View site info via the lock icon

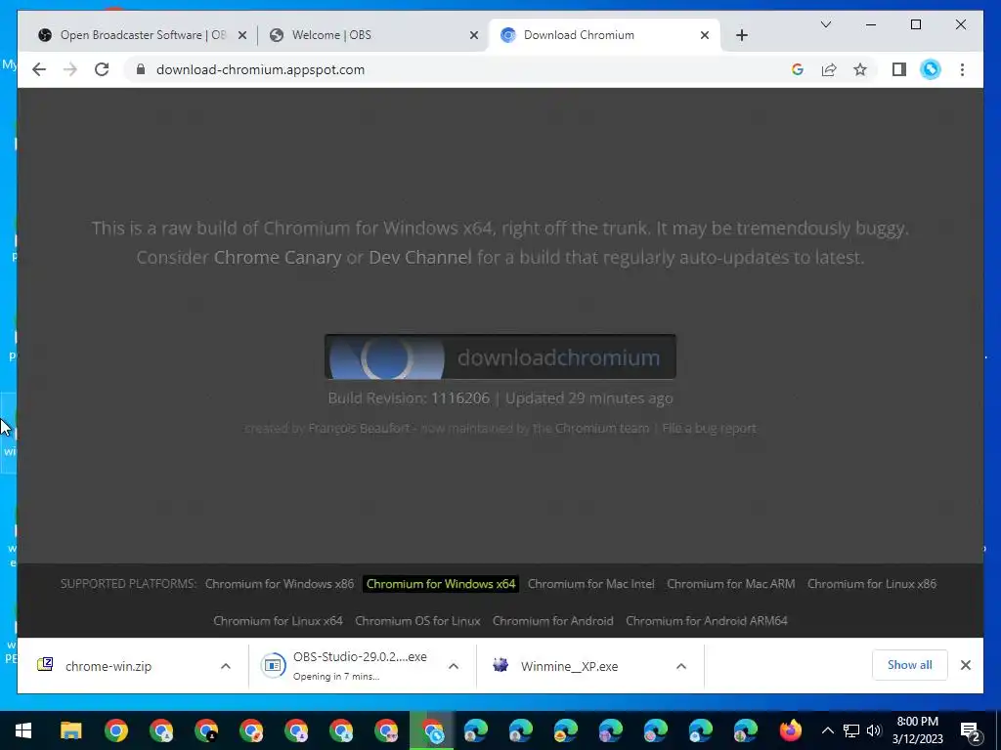coord(141,69)
